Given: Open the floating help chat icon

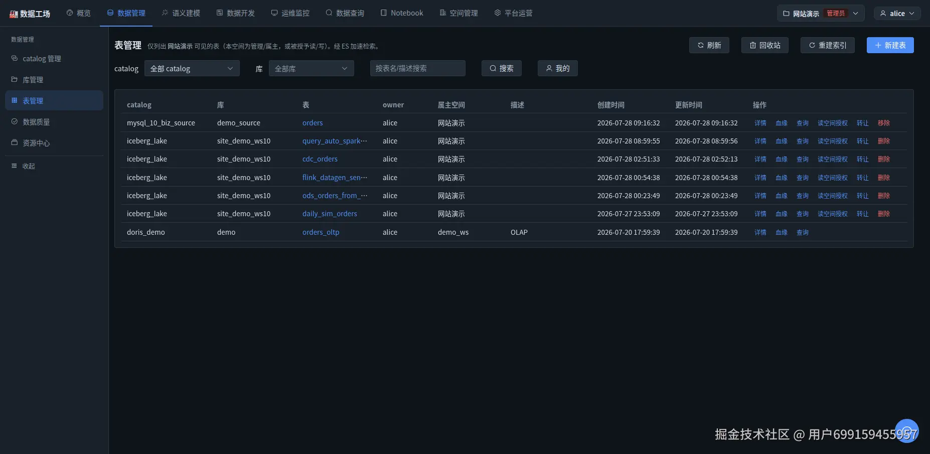Looking at the screenshot, I should pos(907,431).
